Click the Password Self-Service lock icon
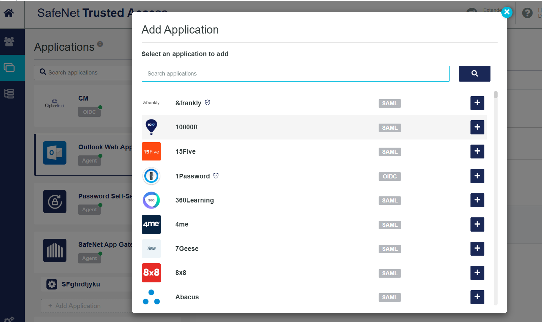Image resolution: width=542 pixels, height=322 pixels. coord(55,201)
